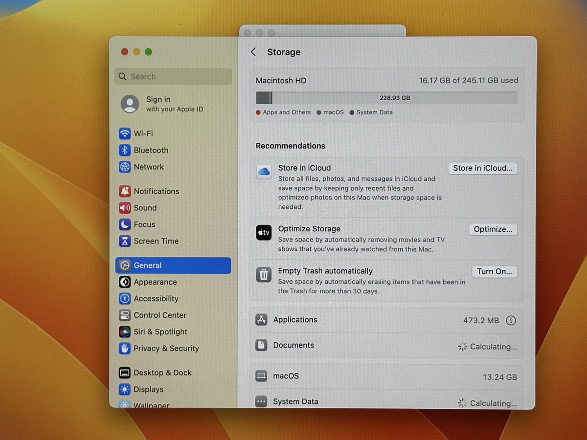Click the 13.24 GB macOS value
The height and width of the screenshot is (440, 587).
(500, 377)
